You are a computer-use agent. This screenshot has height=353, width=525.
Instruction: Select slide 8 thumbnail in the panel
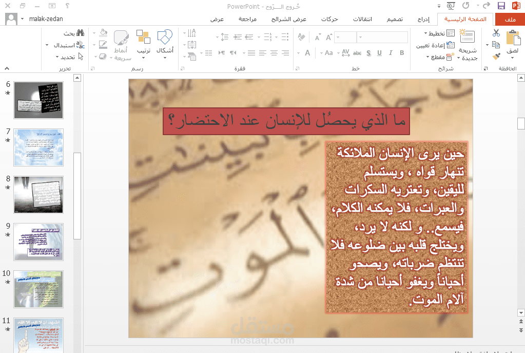38,194
